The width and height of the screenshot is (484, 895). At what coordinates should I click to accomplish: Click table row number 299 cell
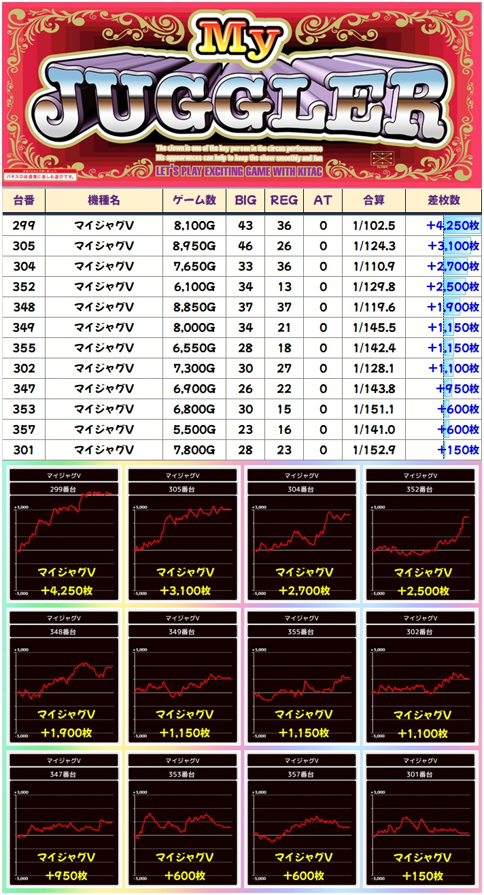click(x=24, y=226)
